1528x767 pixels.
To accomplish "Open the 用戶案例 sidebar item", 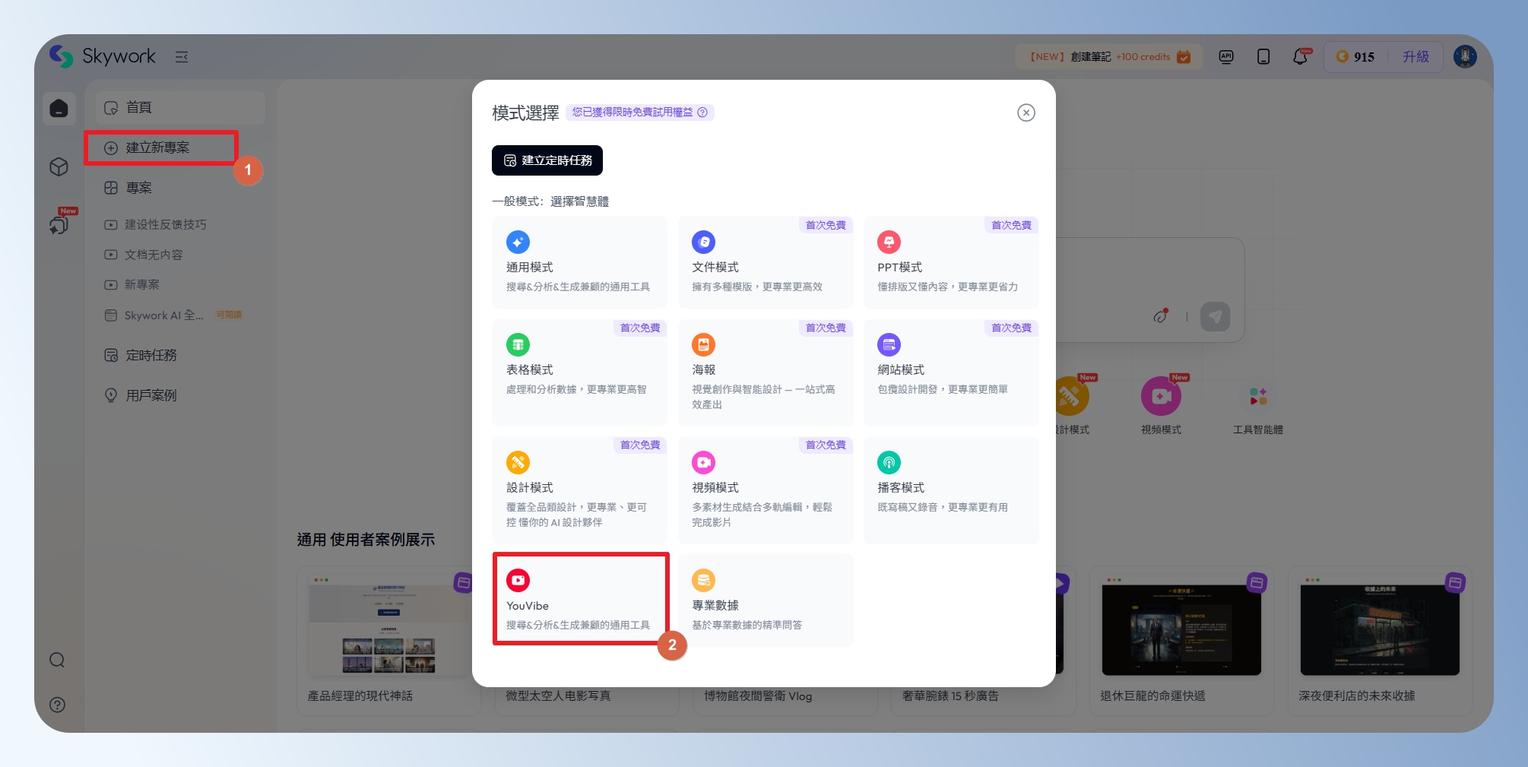I will pyautogui.click(x=151, y=395).
